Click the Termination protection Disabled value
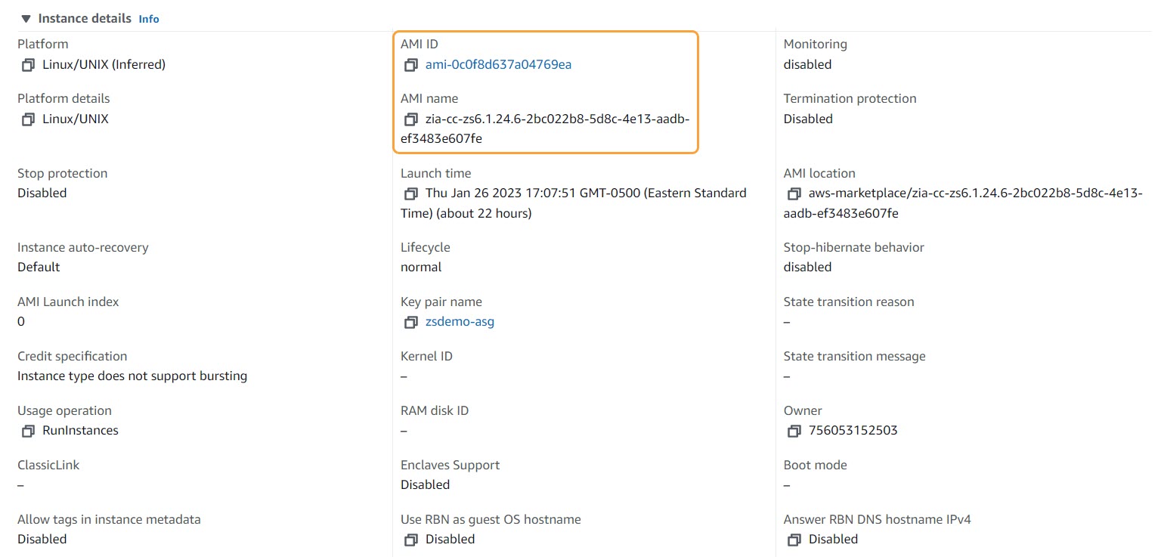This screenshot has height=557, width=1161. [807, 119]
